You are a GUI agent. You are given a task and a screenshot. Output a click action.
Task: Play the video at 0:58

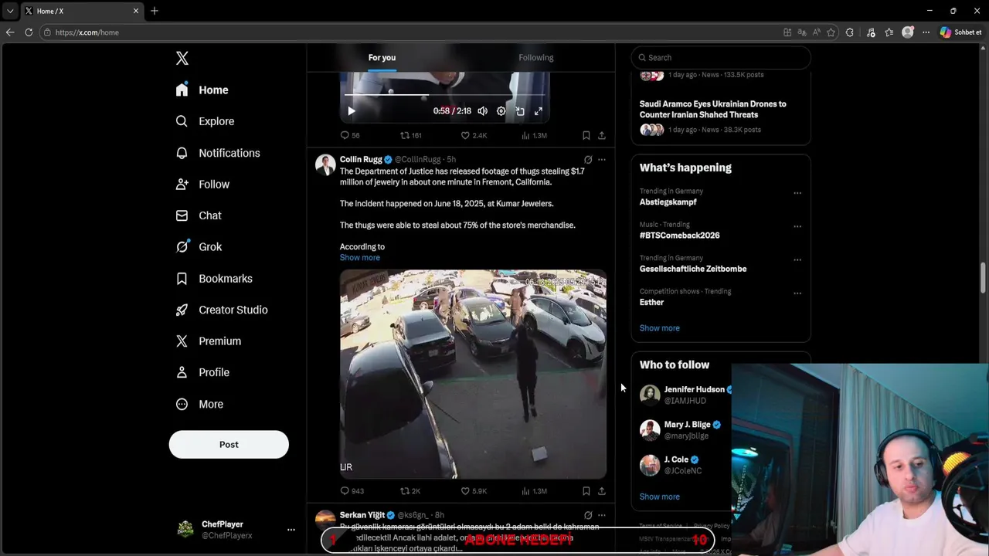352,111
